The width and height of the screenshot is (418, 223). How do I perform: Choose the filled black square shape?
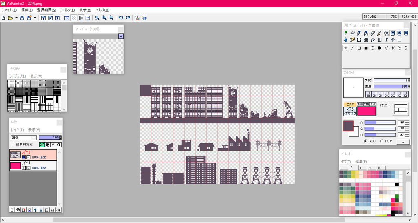tap(366, 48)
